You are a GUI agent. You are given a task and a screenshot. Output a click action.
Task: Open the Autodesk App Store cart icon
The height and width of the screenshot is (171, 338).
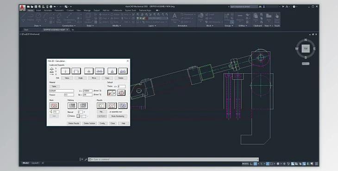click(283, 6)
